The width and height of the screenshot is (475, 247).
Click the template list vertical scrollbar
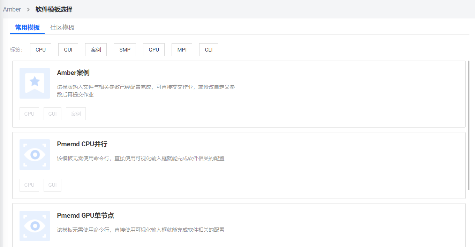469,125
